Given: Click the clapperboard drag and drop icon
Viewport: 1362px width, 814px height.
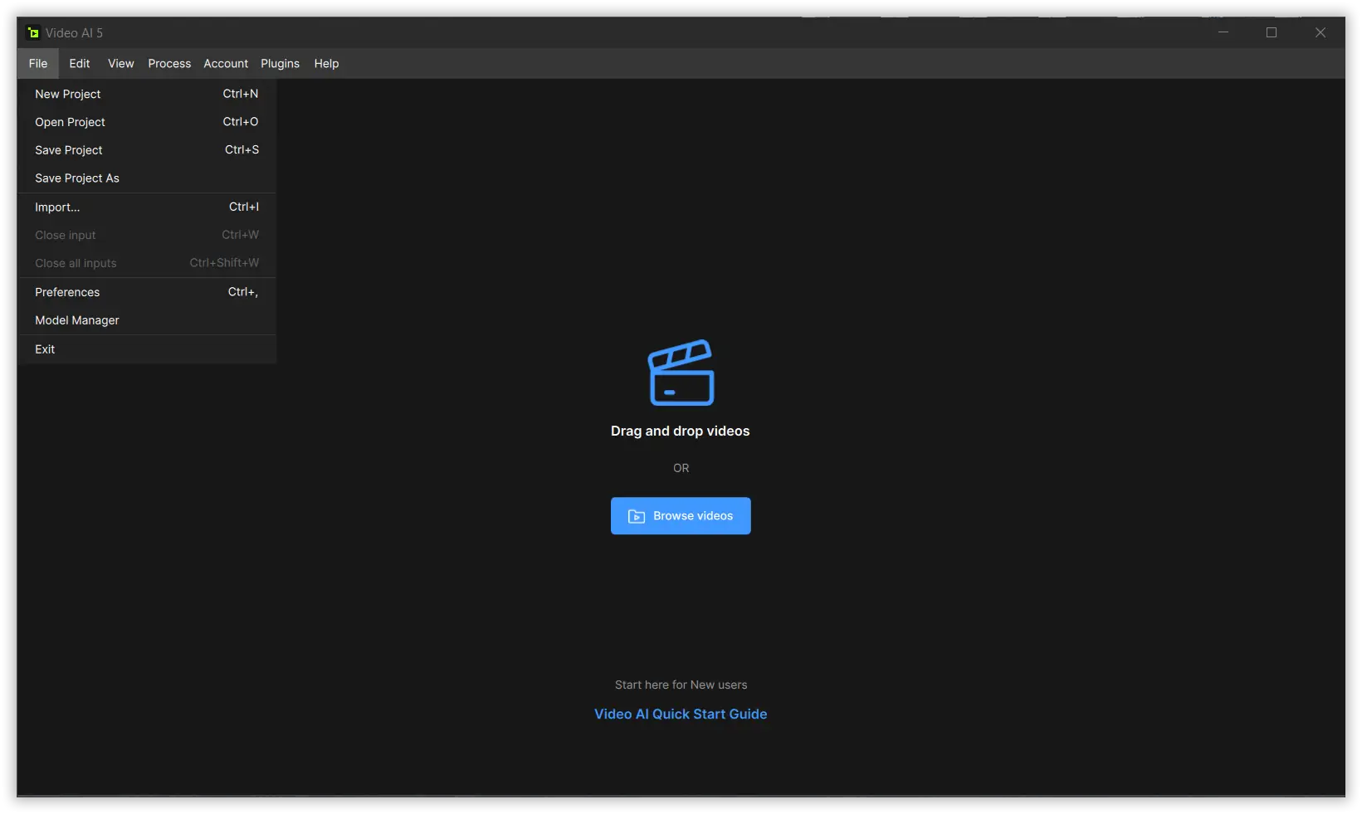Looking at the screenshot, I should [681, 373].
